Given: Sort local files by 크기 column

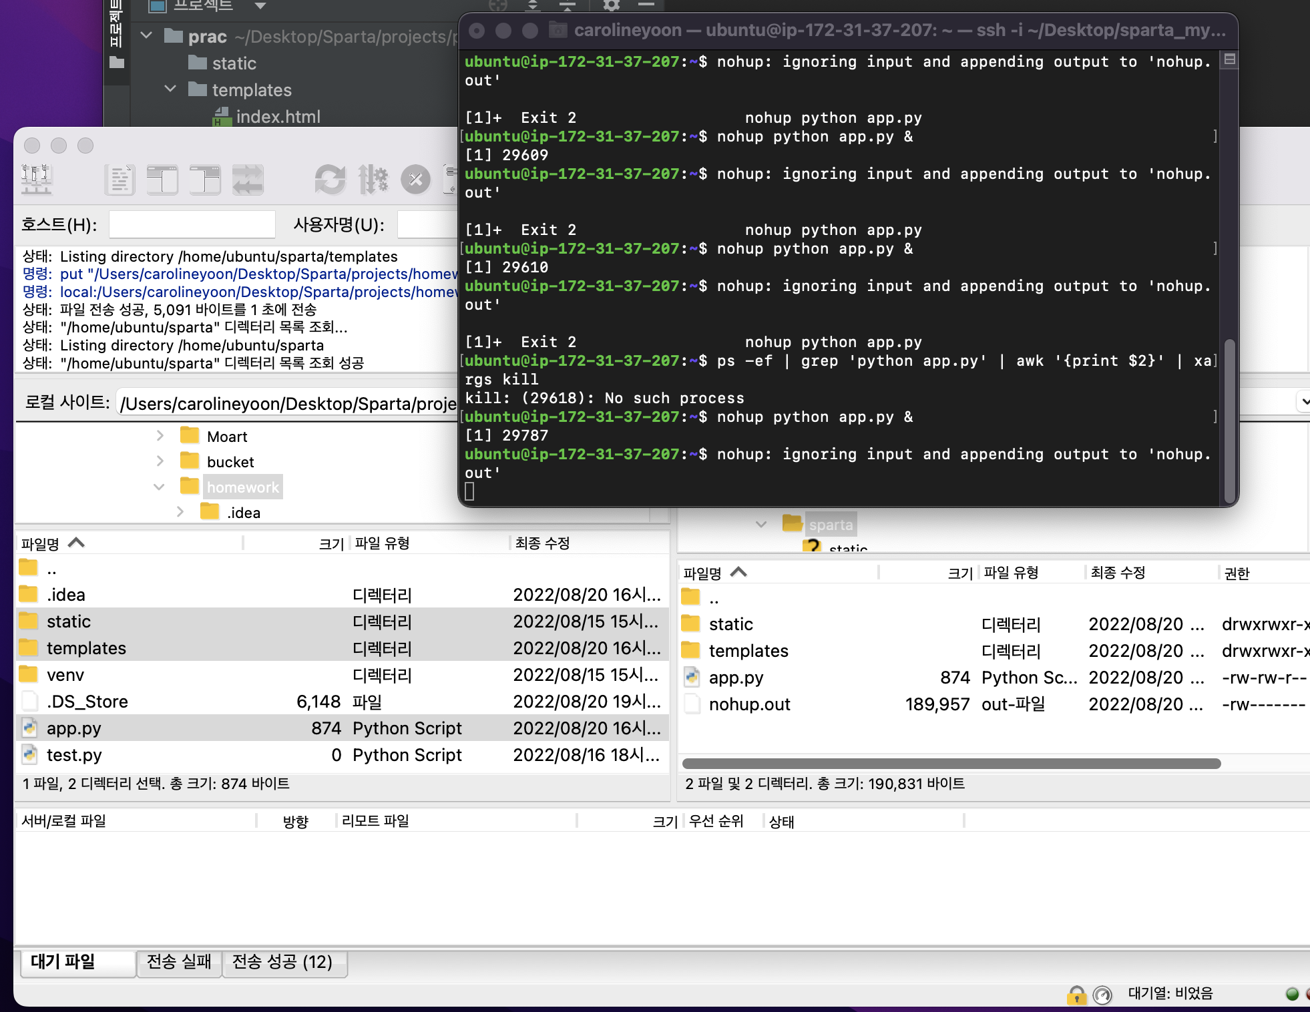Looking at the screenshot, I should (x=296, y=543).
